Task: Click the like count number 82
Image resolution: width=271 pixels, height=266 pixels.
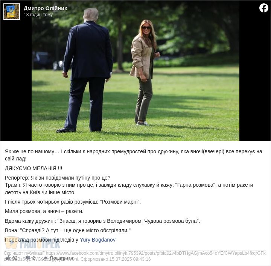Action: (15, 258)
